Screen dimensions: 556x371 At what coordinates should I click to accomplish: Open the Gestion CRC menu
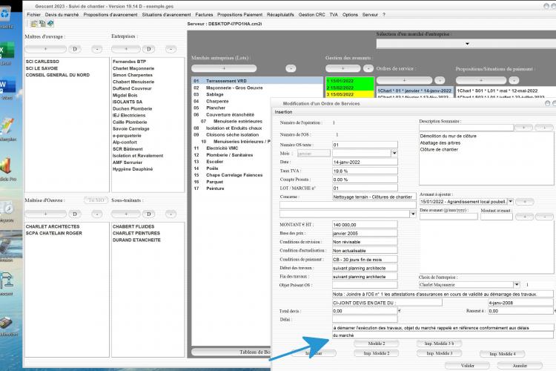(311, 15)
